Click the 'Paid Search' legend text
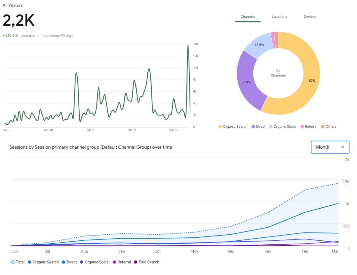The height and width of the screenshot is (275, 357). pyautogui.click(x=149, y=262)
